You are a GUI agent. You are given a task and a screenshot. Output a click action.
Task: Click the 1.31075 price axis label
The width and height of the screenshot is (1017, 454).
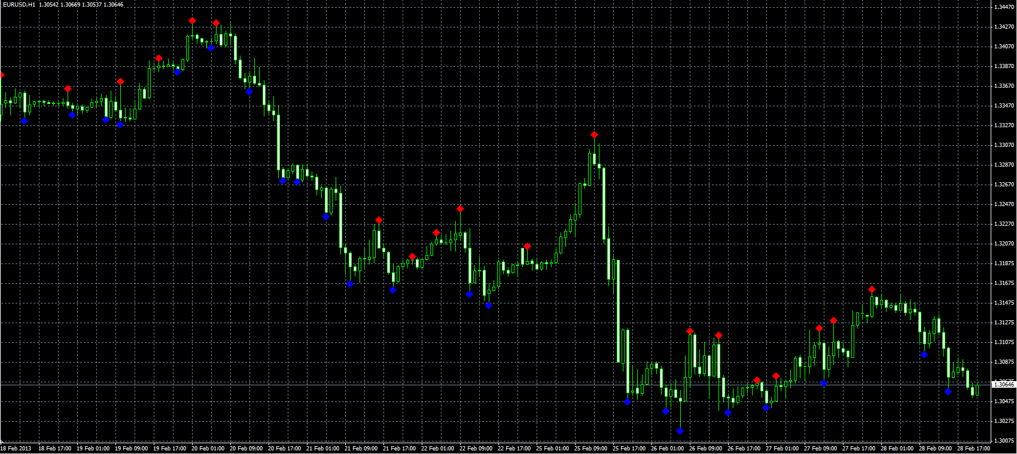click(1004, 342)
